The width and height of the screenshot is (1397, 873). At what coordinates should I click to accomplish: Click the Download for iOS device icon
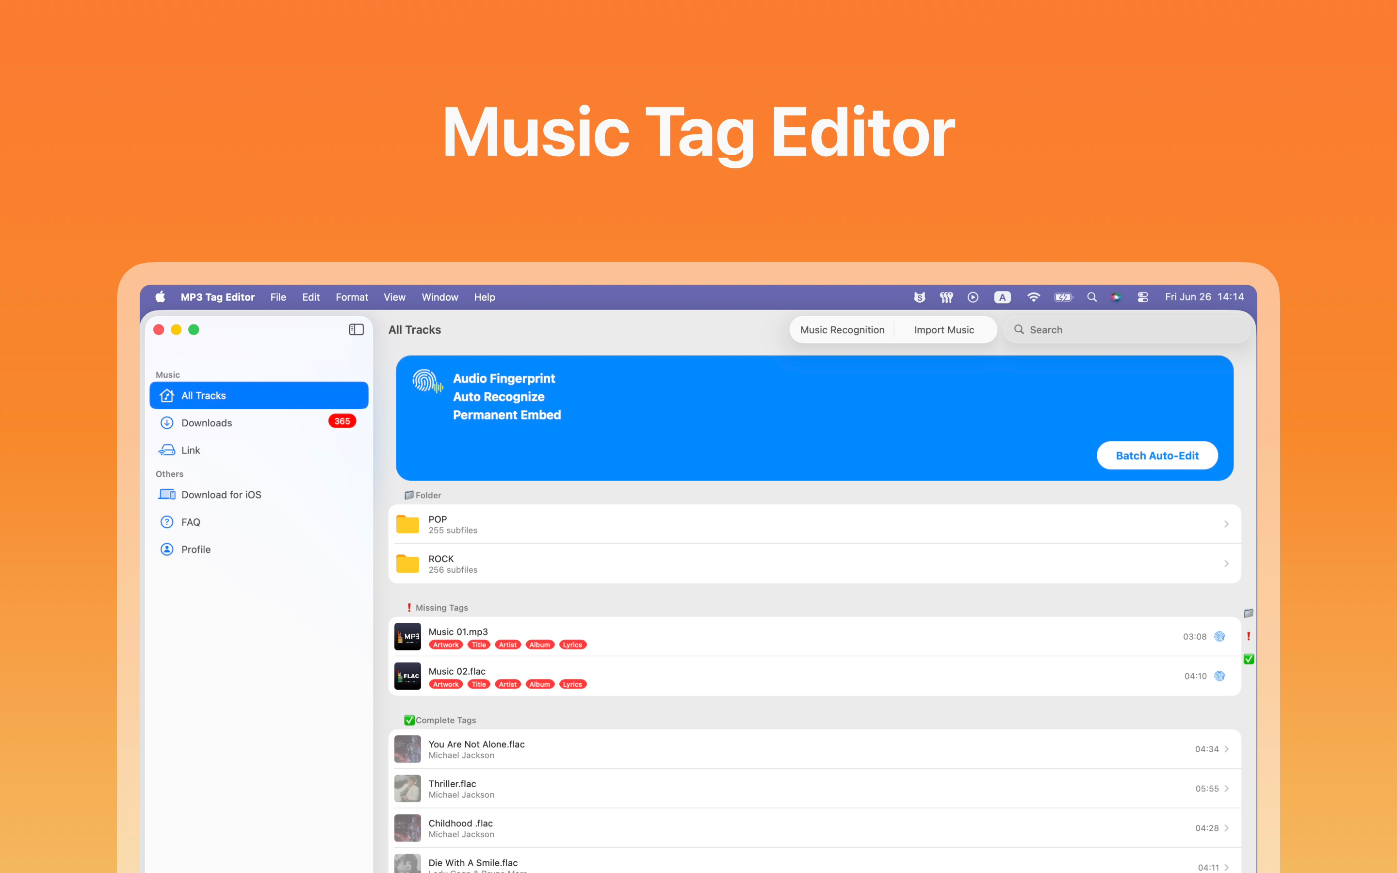[167, 494]
